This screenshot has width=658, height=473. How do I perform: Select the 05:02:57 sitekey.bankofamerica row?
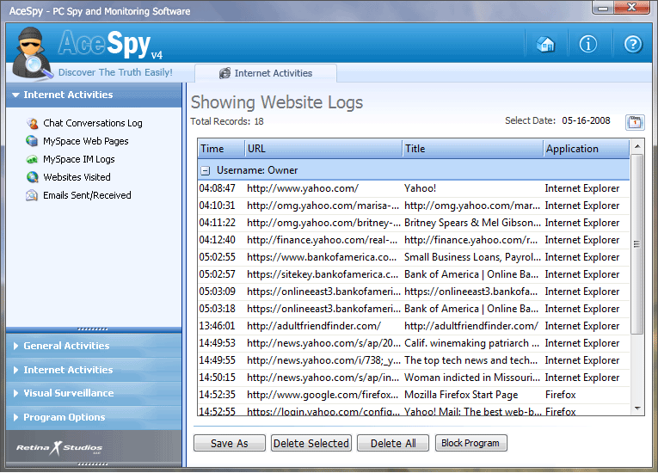[414, 274]
